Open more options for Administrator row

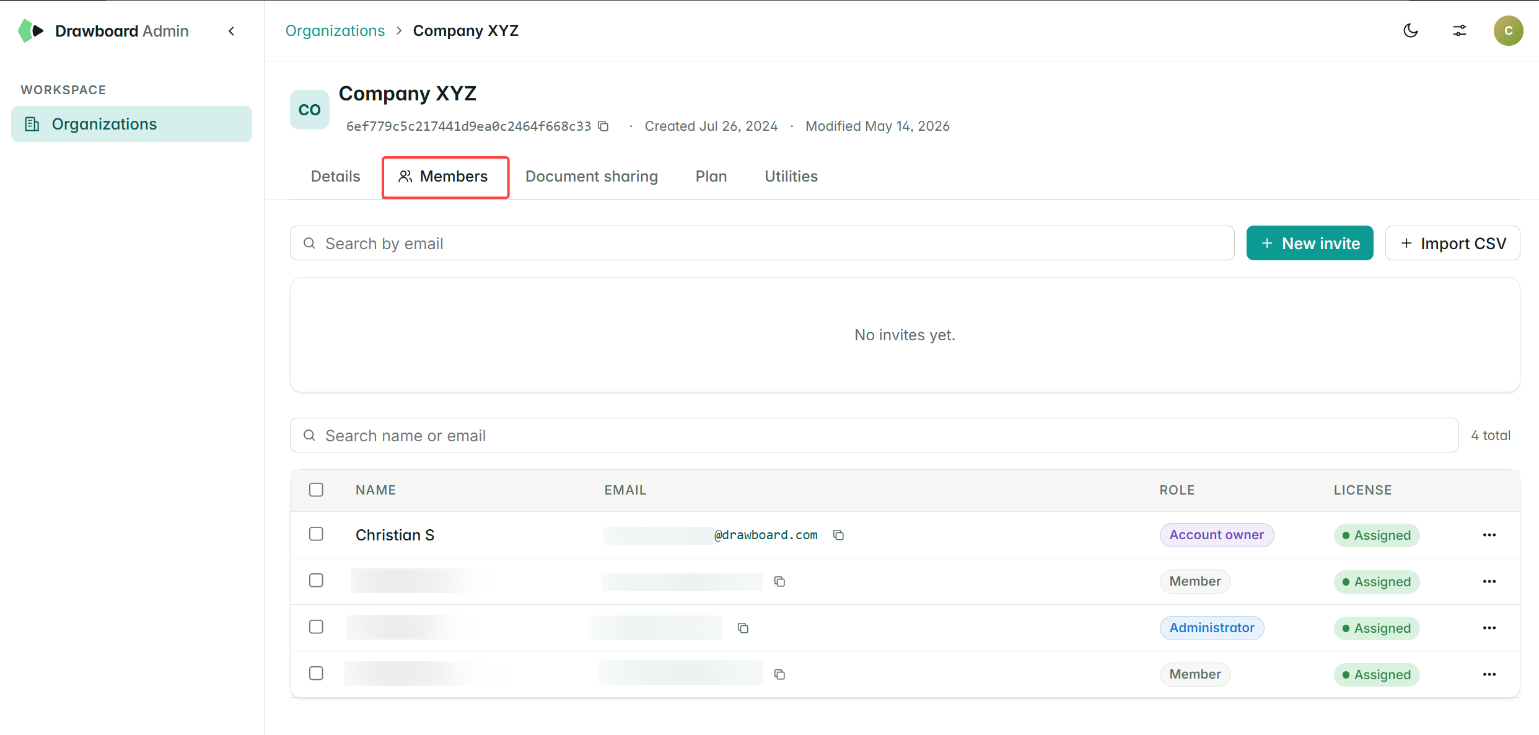(x=1489, y=628)
